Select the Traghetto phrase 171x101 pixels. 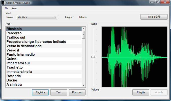[44, 67]
